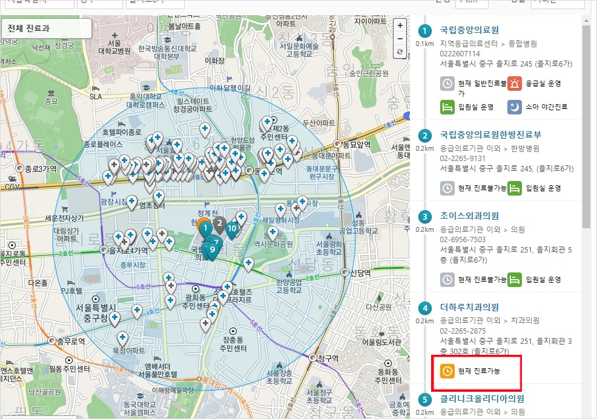The image size is (597, 419).
Task: Click phone number 02-6956-7503
Action: point(463,240)
